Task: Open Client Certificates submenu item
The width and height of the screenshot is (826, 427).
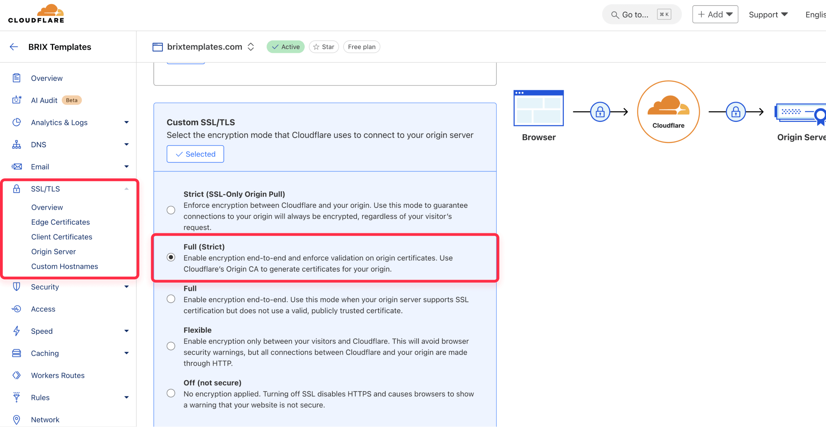Action: [x=62, y=237]
